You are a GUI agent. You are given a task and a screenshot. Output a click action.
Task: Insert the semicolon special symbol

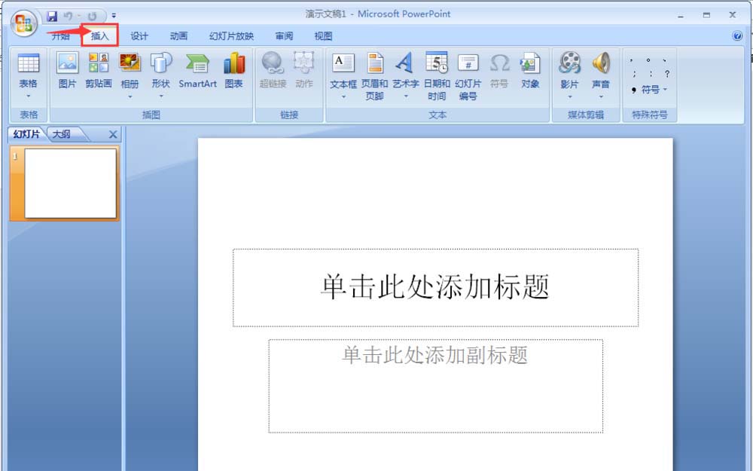tap(634, 74)
